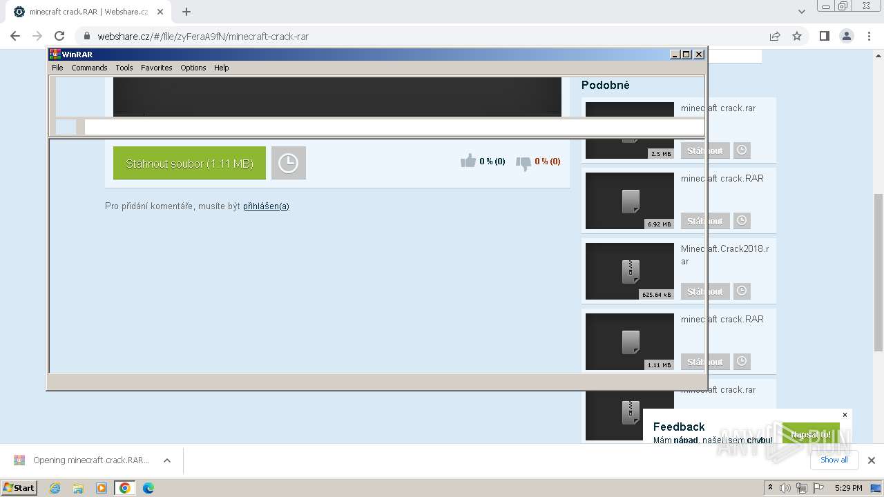Click the Stáhnout button for Minecraft.Crack2018.rar
The width and height of the screenshot is (884, 497).
(705, 291)
